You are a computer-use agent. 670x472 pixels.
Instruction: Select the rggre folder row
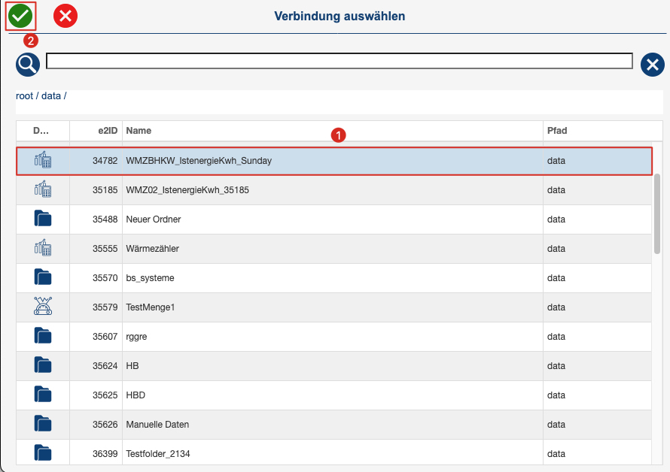[333, 336]
